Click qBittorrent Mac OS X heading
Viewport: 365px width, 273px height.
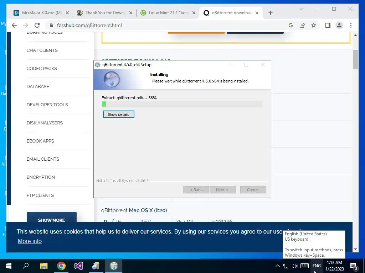point(134,210)
